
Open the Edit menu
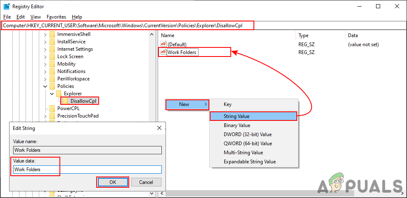[x=21, y=17]
